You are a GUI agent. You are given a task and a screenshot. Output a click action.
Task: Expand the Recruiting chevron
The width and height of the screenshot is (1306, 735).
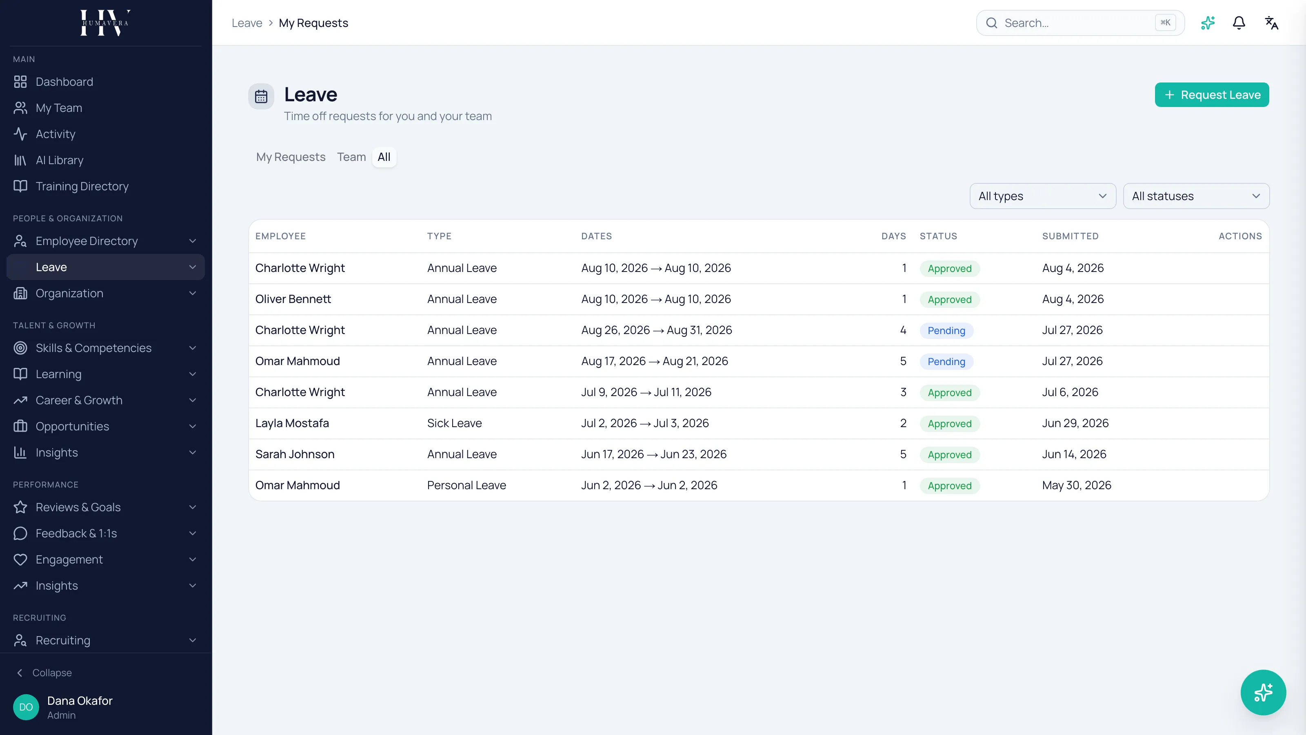click(193, 640)
